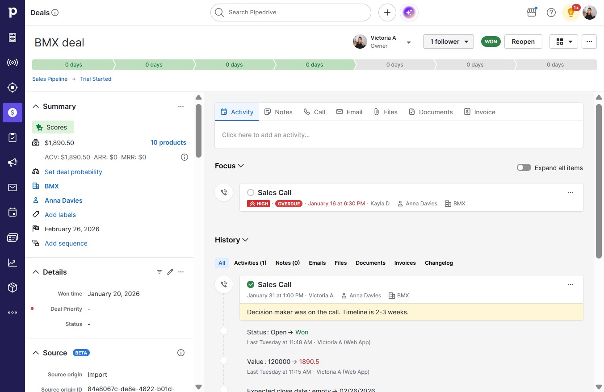Open the deal owner dropdown arrow
Viewport: 604px width, 392px height.
[x=408, y=42]
